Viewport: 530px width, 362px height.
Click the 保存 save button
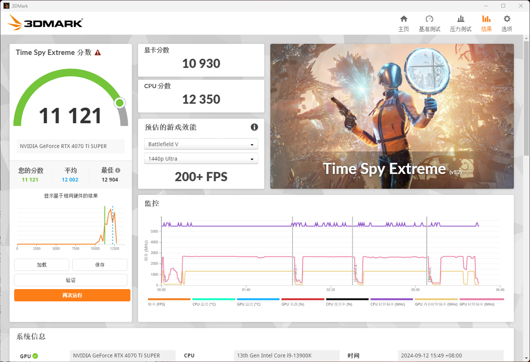click(x=100, y=265)
